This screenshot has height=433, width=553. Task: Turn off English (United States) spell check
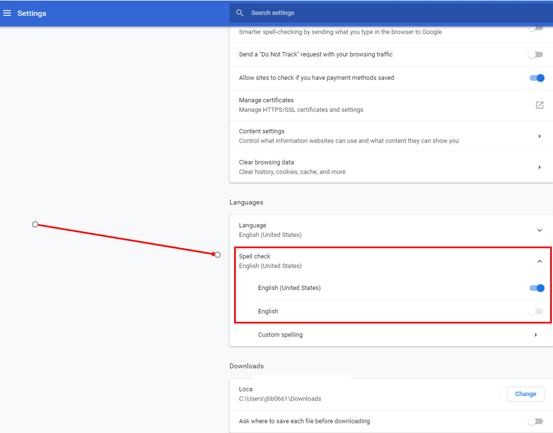537,288
